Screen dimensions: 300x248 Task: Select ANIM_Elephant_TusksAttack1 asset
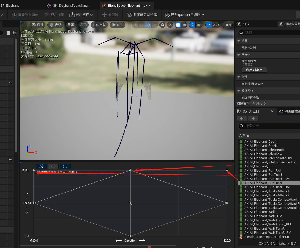coord(267,191)
